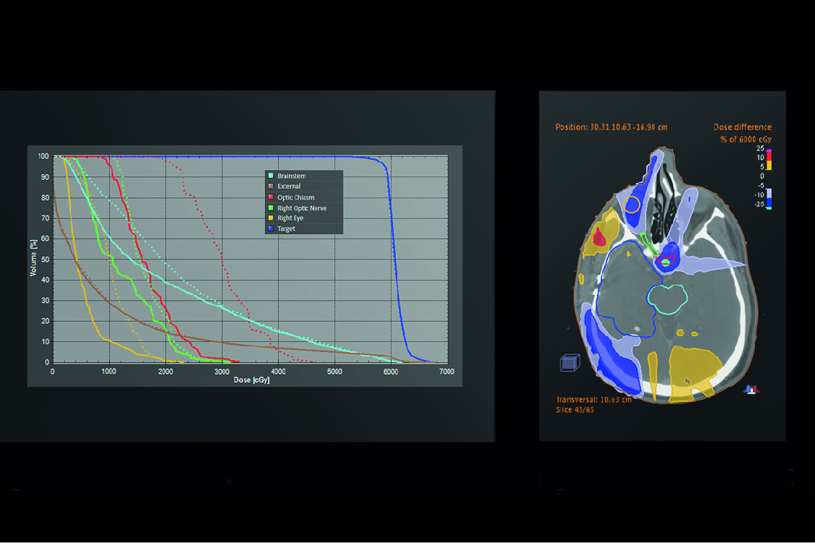Viewport: 815px width, 543px height.
Task: Select the Brainstem legend label
Action: click(x=292, y=176)
